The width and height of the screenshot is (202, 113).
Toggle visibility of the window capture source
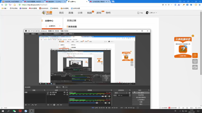click(64, 94)
